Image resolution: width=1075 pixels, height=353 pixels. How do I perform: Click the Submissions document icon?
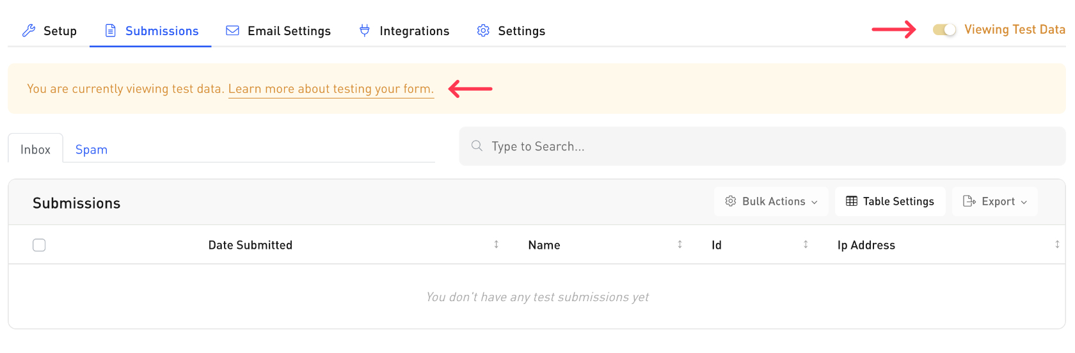tap(111, 31)
